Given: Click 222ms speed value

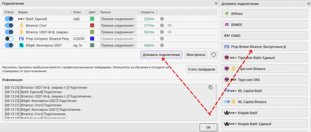Looking at the screenshot, I should 149,19.
